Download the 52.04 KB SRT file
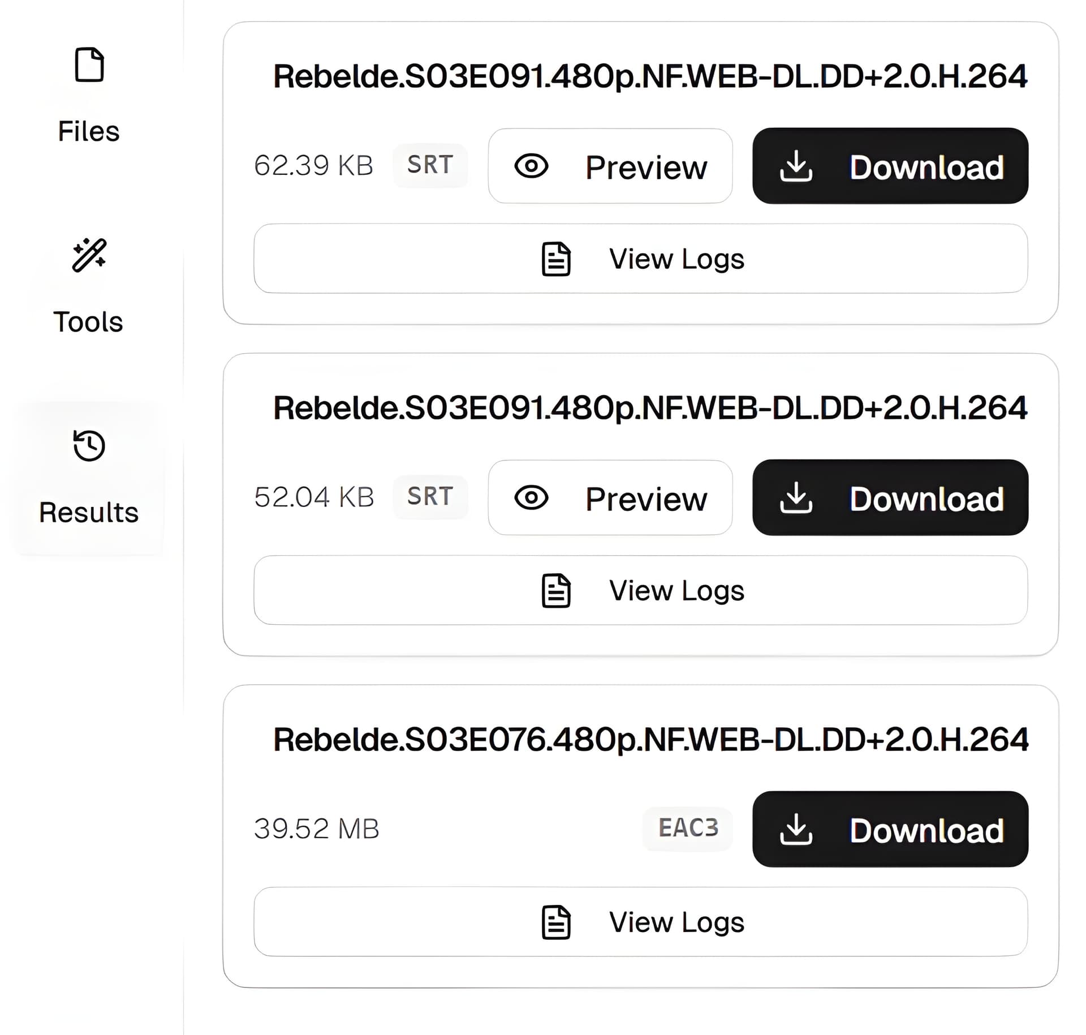 890,497
